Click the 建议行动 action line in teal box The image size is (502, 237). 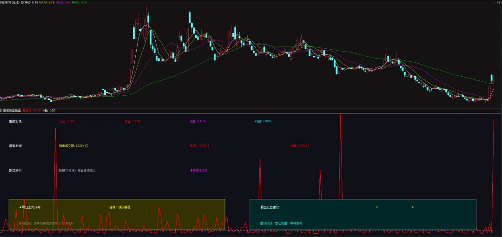click(x=281, y=223)
